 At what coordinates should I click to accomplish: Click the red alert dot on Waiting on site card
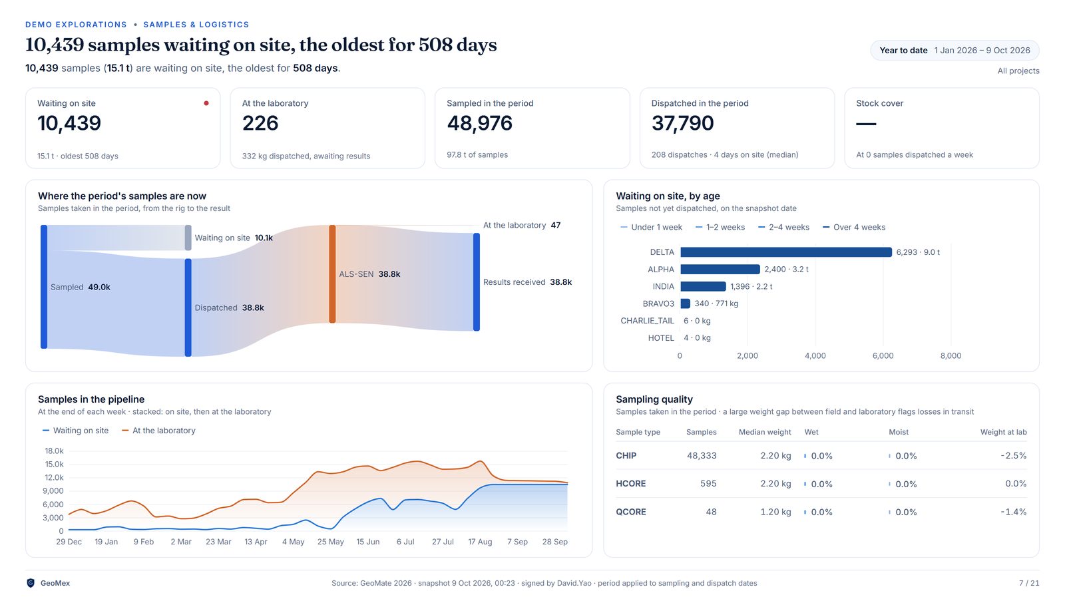coord(206,103)
